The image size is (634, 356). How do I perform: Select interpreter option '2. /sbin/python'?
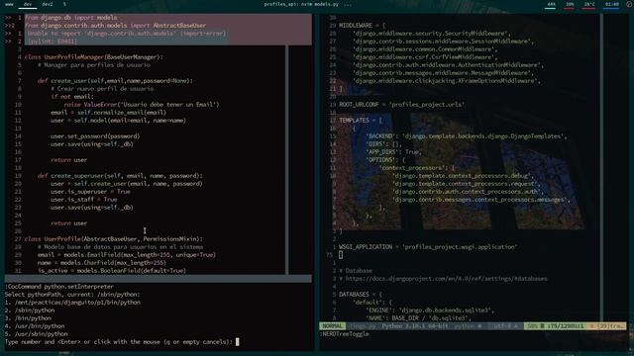coord(30,310)
